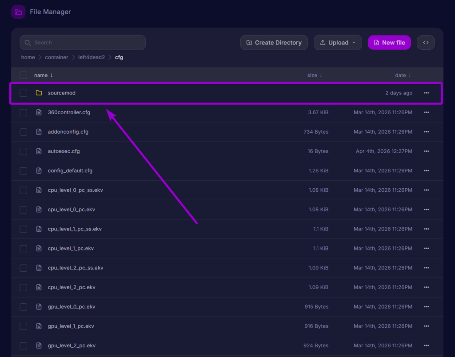Click the magnifier icon in search bar

[x=28, y=42]
